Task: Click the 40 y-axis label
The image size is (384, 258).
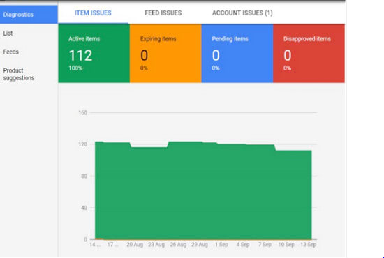Action: pos(84,208)
